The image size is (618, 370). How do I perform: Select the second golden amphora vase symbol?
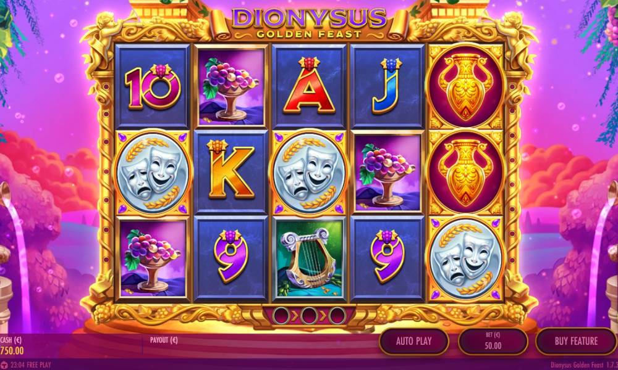click(466, 172)
